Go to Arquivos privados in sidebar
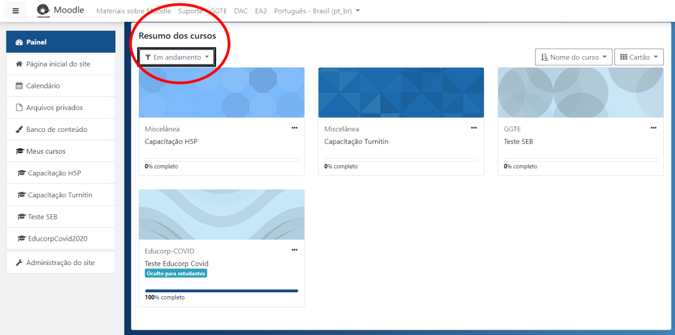 pyautogui.click(x=54, y=107)
